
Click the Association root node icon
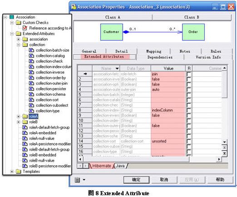pyautogui.click(x=12, y=17)
